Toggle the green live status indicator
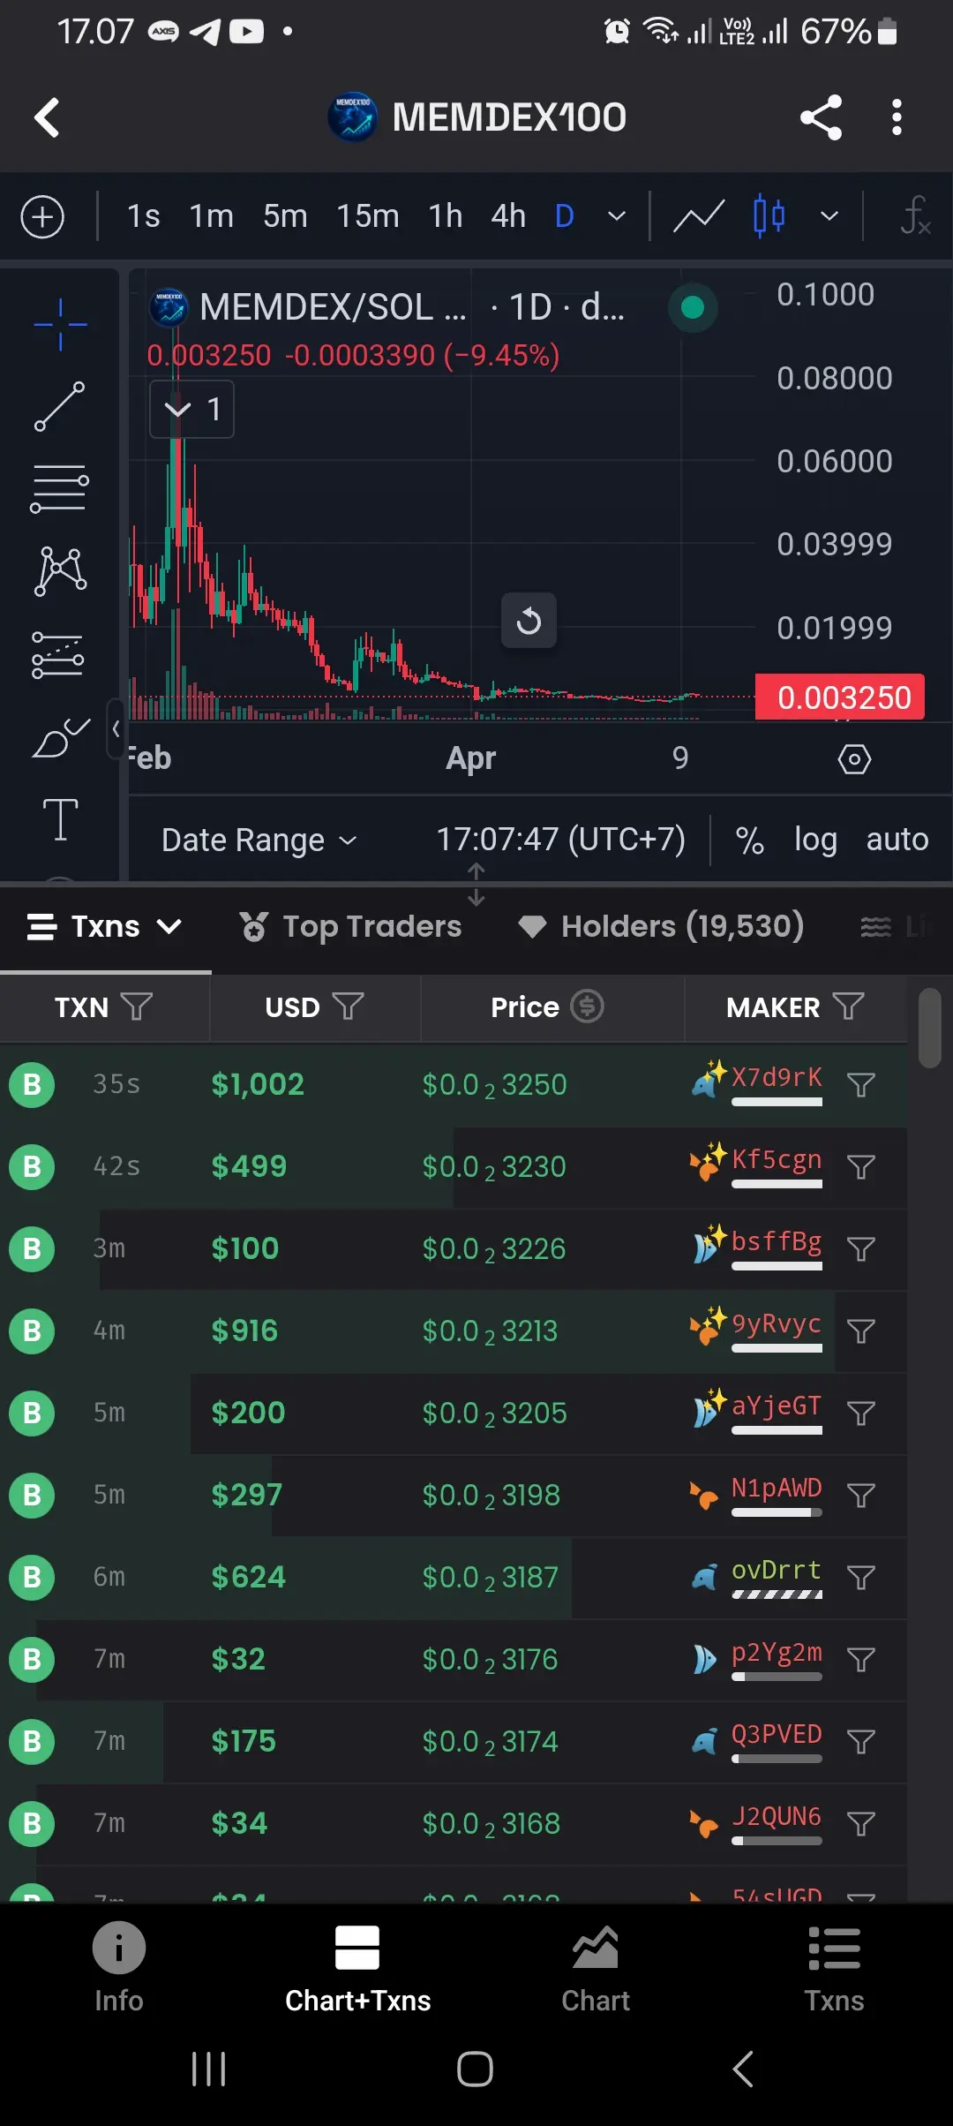Viewport: 953px width, 2126px height. tap(693, 307)
